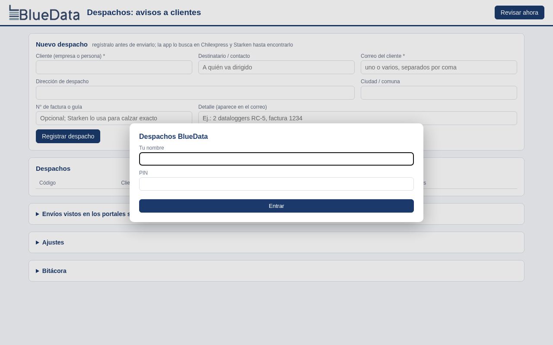
Task: Click the Revisar ahora button
Action: [x=519, y=13]
